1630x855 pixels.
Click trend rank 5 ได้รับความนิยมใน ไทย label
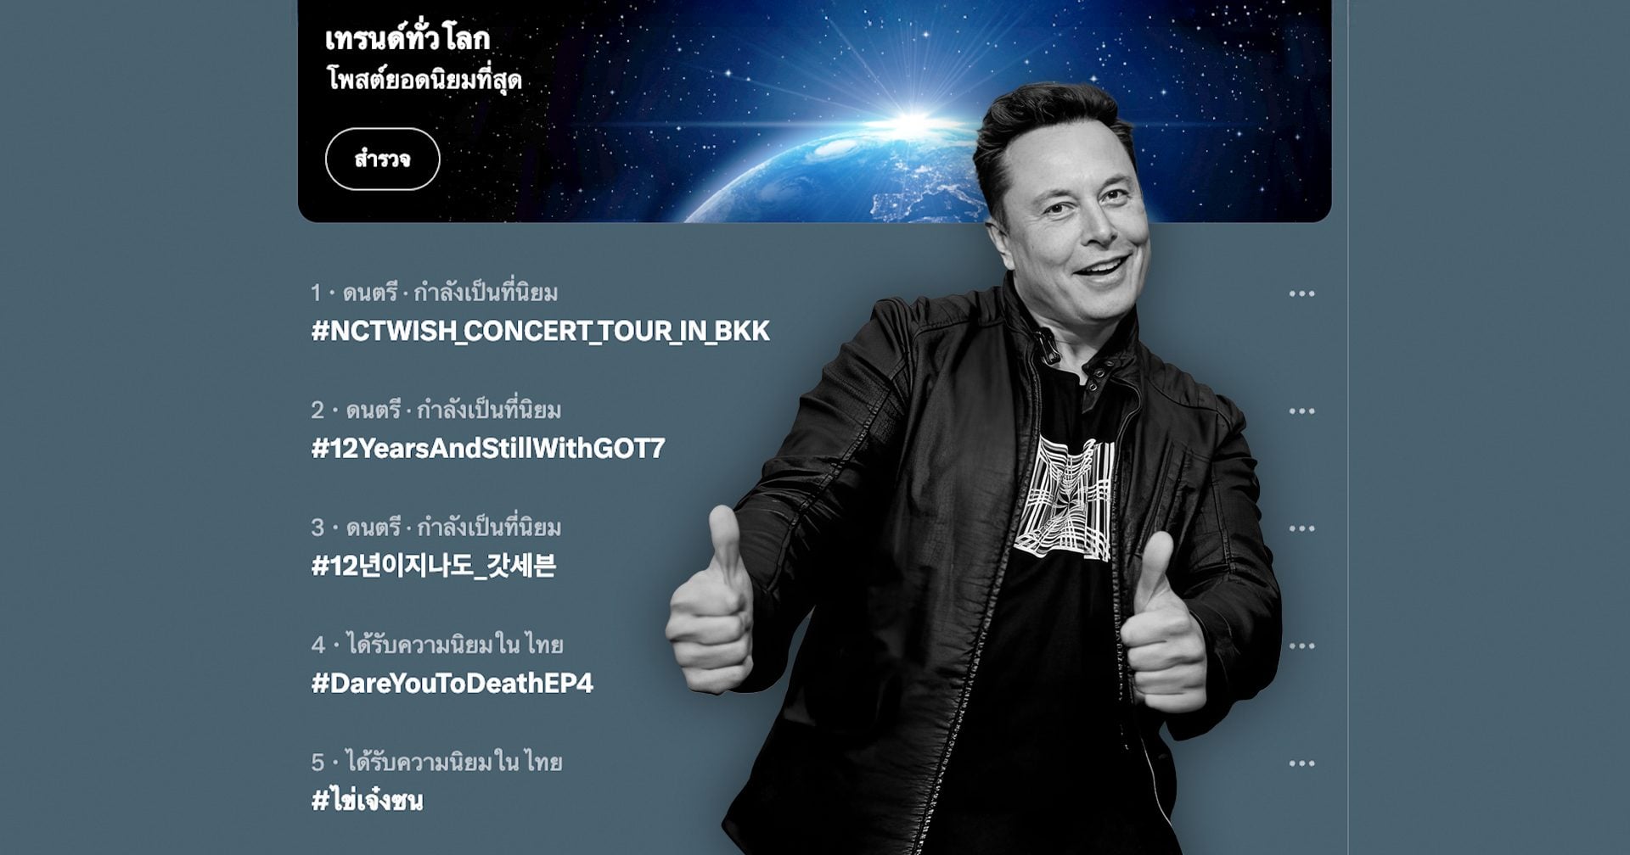[455, 762]
